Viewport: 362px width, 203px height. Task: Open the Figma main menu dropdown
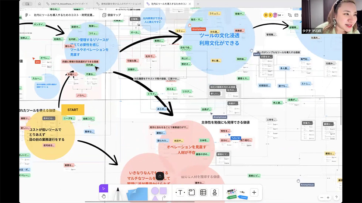tap(27, 15)
